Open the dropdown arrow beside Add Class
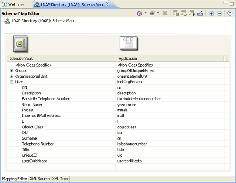Screen dimensions: 236x183 146,13
